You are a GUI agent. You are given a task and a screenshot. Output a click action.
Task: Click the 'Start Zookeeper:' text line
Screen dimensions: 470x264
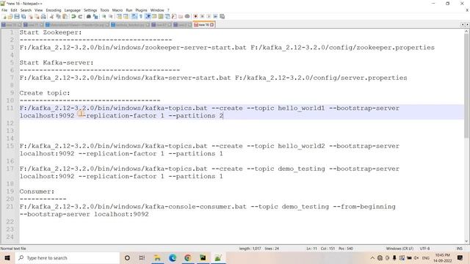point(51,32)
